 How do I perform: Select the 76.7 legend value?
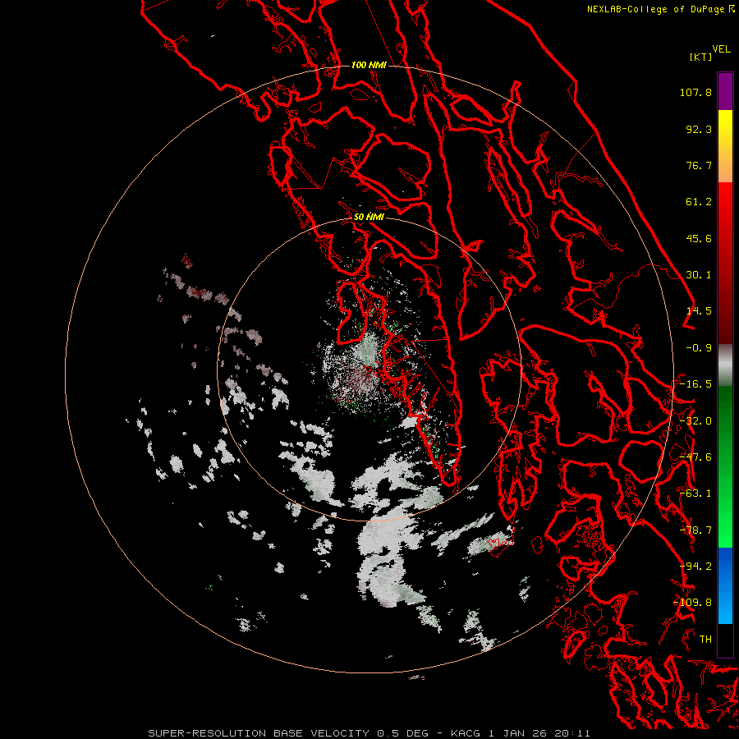click(x=699, y=165)
